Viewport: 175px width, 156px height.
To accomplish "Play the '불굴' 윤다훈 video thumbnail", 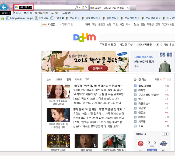I will pos(86,141).
